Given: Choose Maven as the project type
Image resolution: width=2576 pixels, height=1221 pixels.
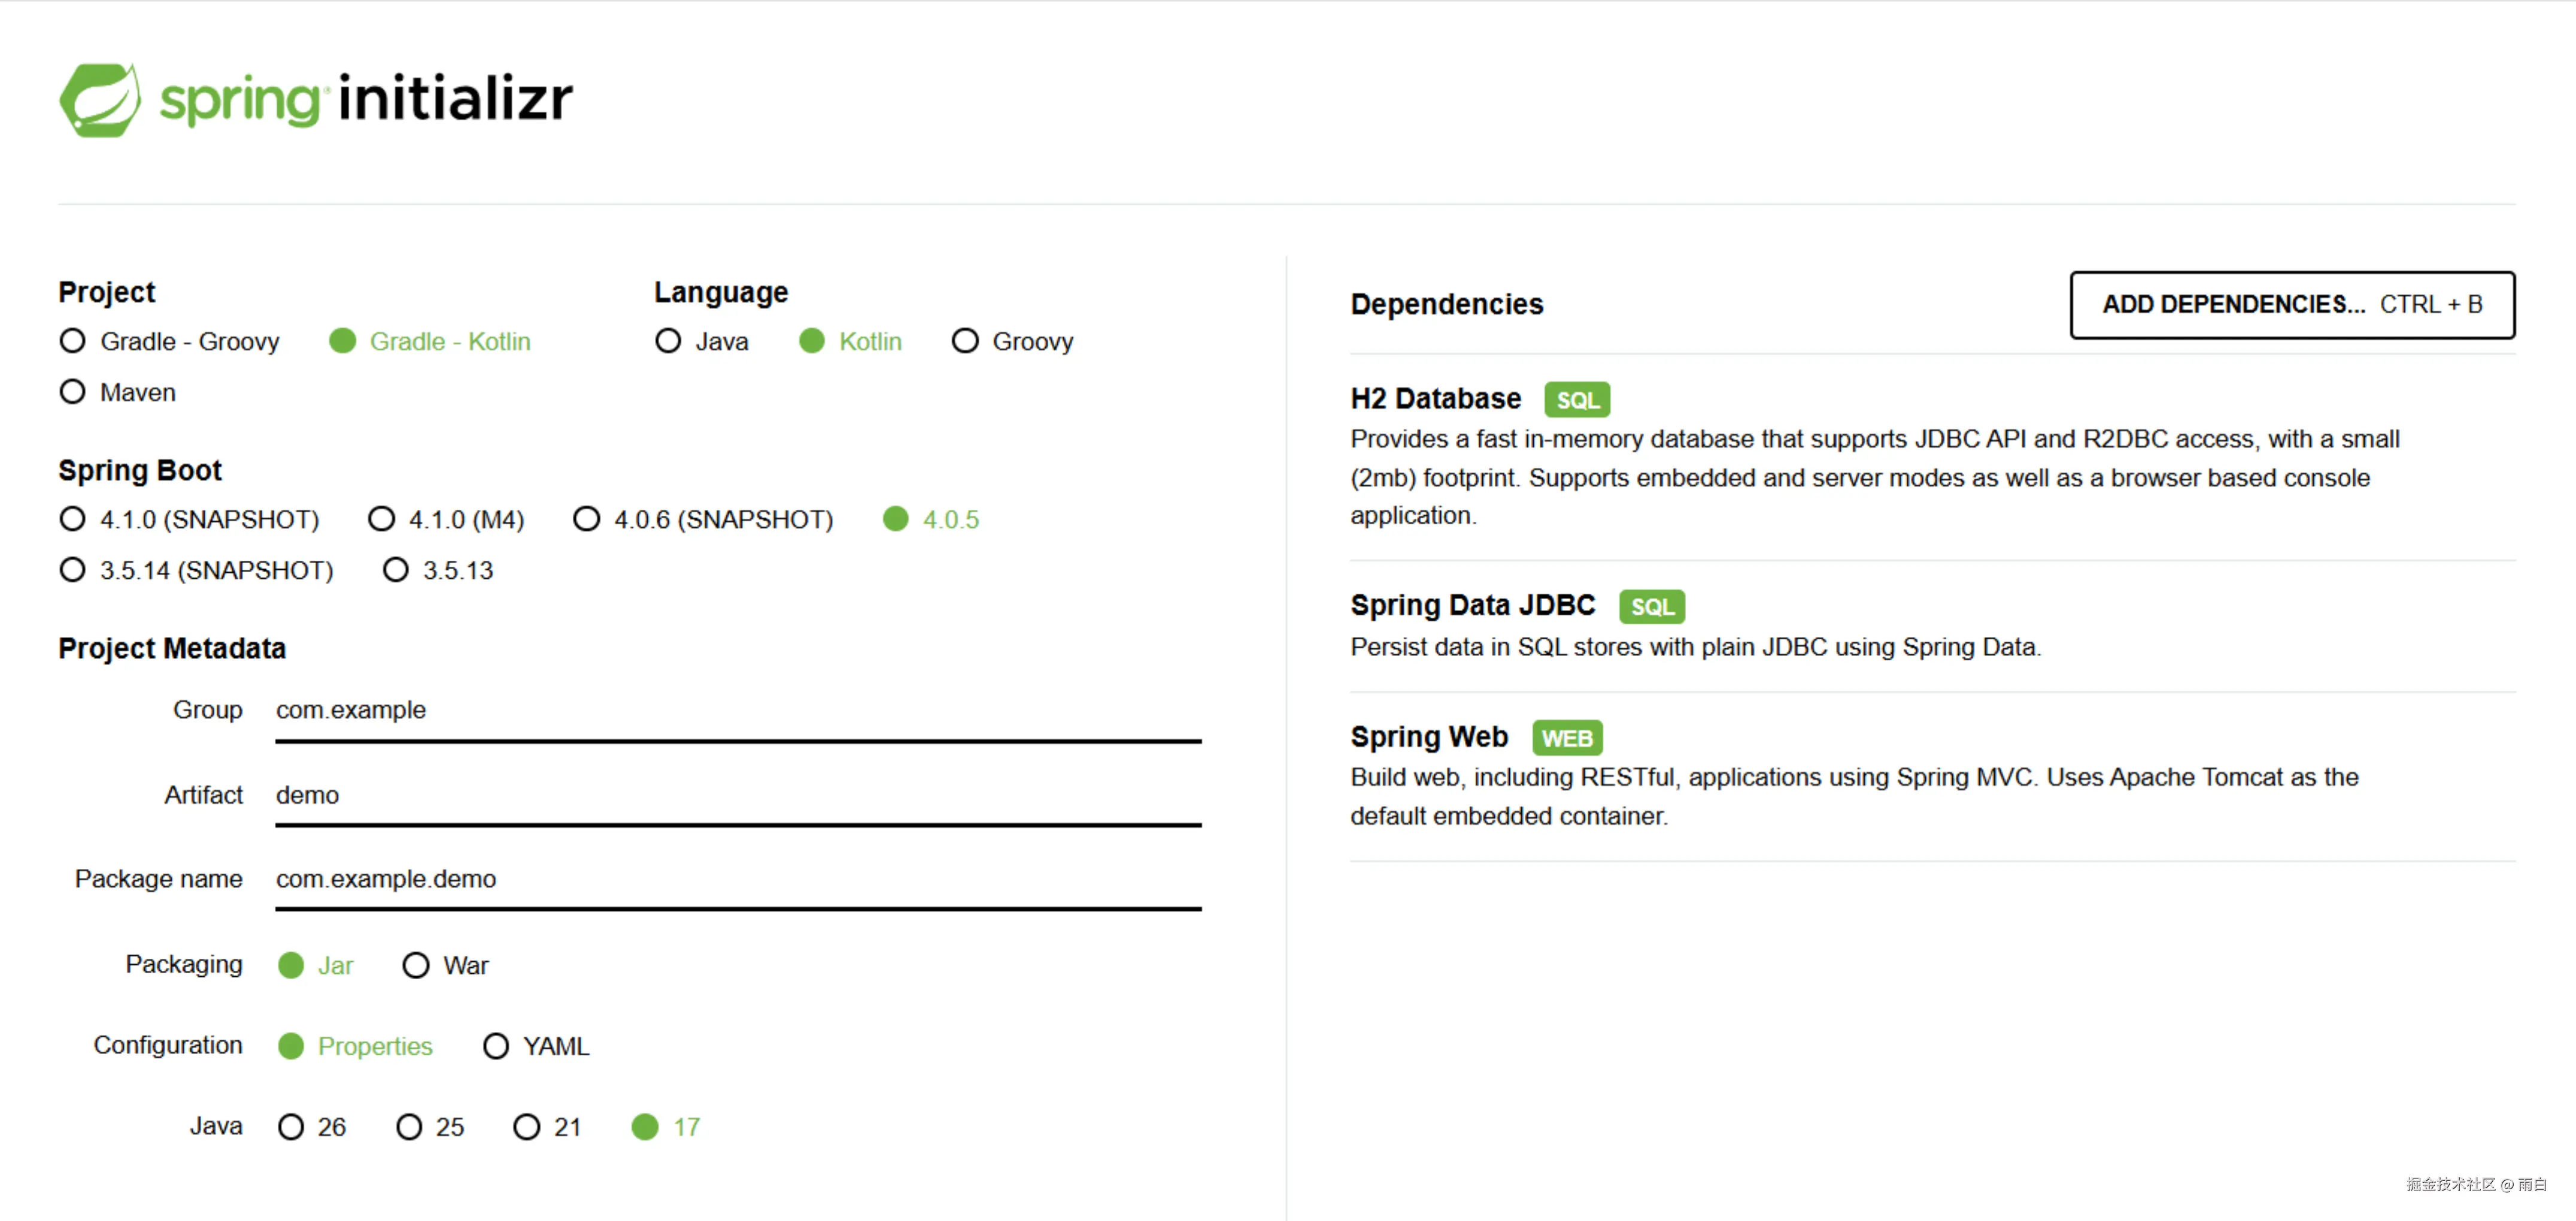Looking at the screenshot, I should point(73,392).
